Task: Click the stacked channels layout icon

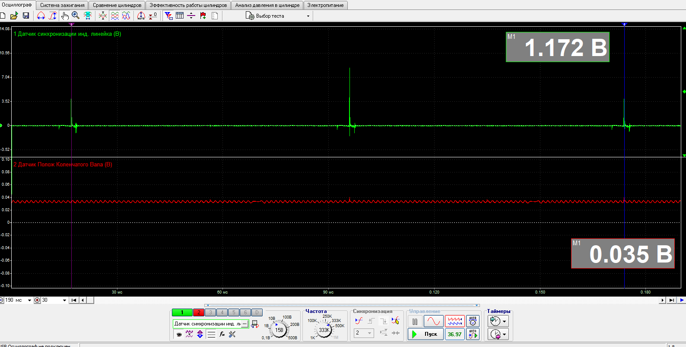Action: (114, 16)
